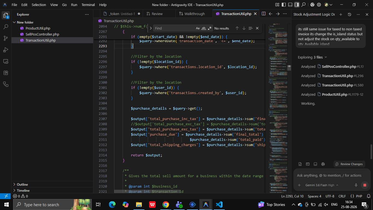
Task: Toggle Use Regular Expression in Find
Action: 210,28
